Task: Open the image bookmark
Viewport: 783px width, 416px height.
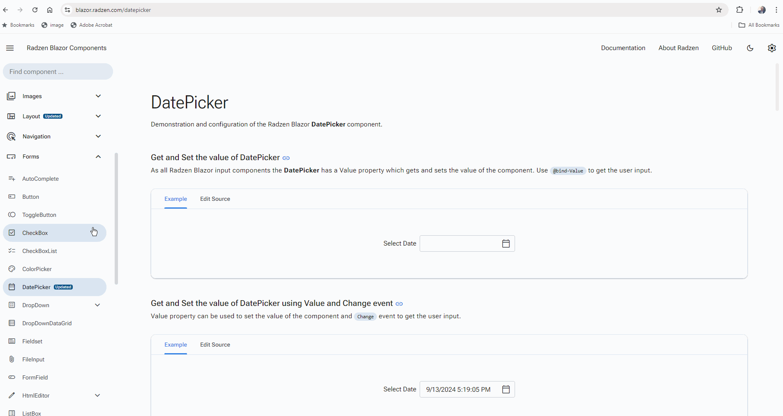Action: point(53,25)
